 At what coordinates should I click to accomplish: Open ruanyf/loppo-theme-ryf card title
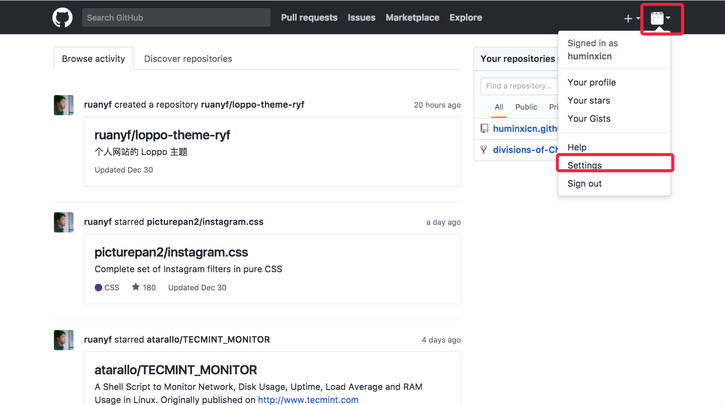click(x=162, y=135)
